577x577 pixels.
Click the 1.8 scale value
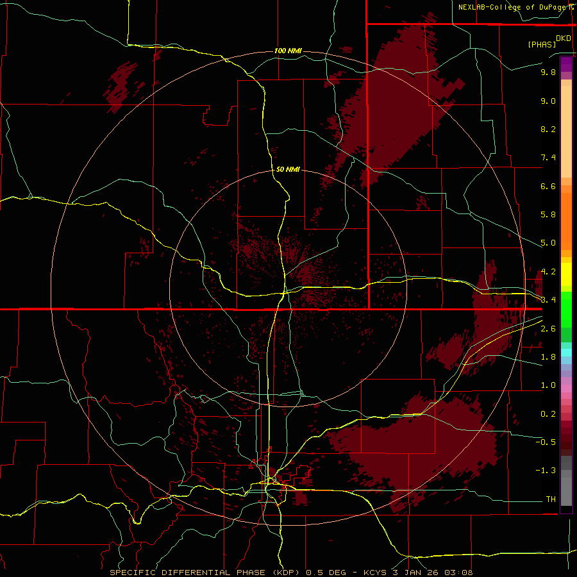pyautogui.click(x=548, y=357)
